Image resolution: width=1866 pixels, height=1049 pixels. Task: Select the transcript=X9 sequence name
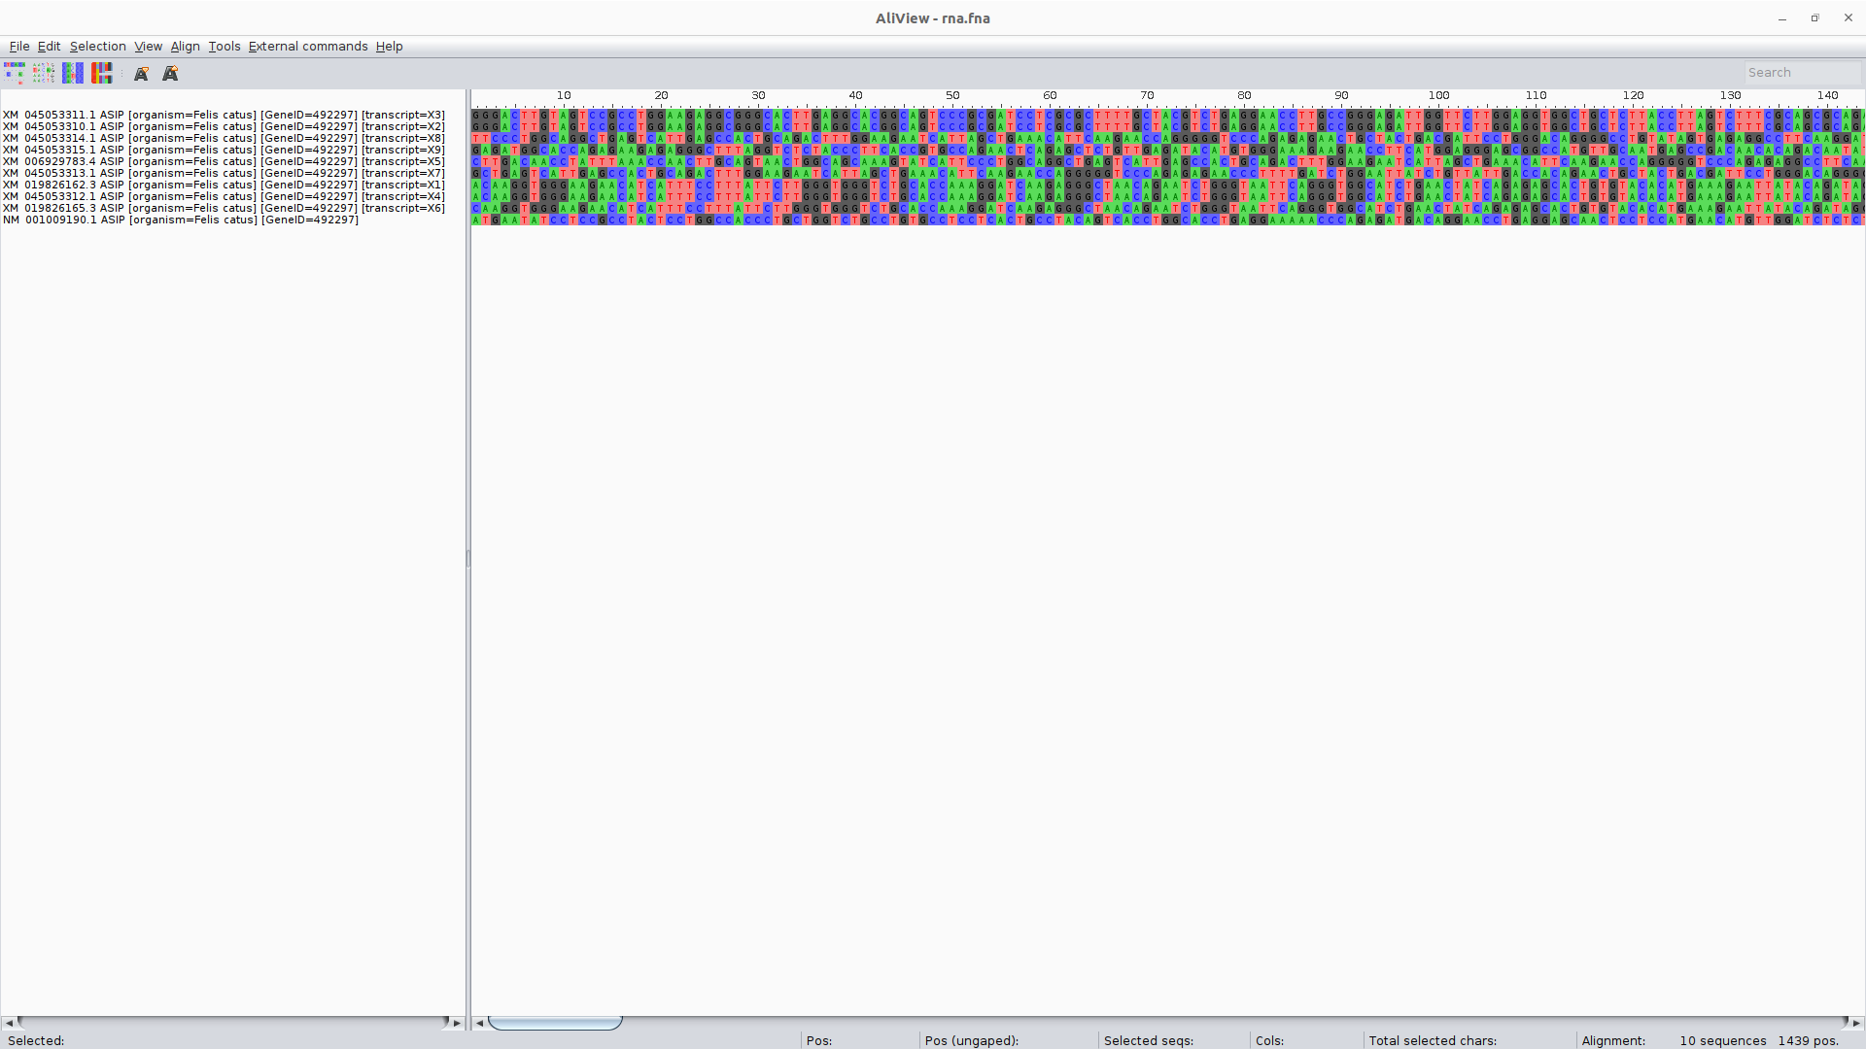(224, 151)
